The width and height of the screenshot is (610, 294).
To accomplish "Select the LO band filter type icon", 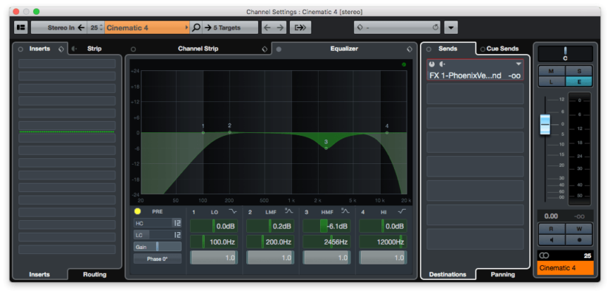I will 233,211.
